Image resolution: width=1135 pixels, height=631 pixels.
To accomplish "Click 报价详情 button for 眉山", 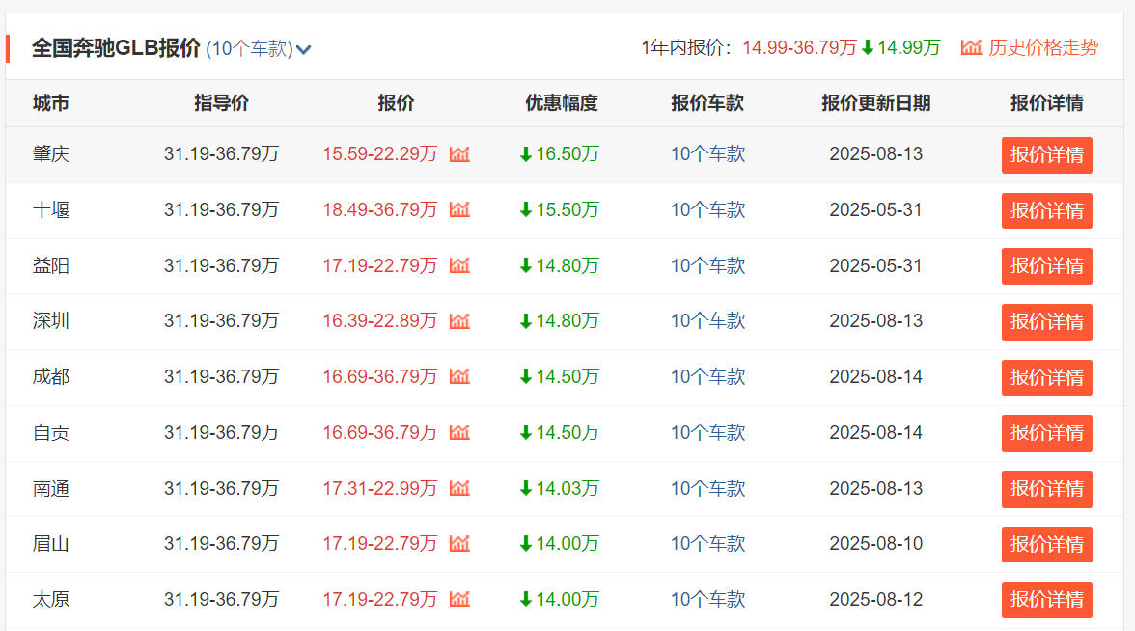I will pyautogui.click(x=1046, y=544).
